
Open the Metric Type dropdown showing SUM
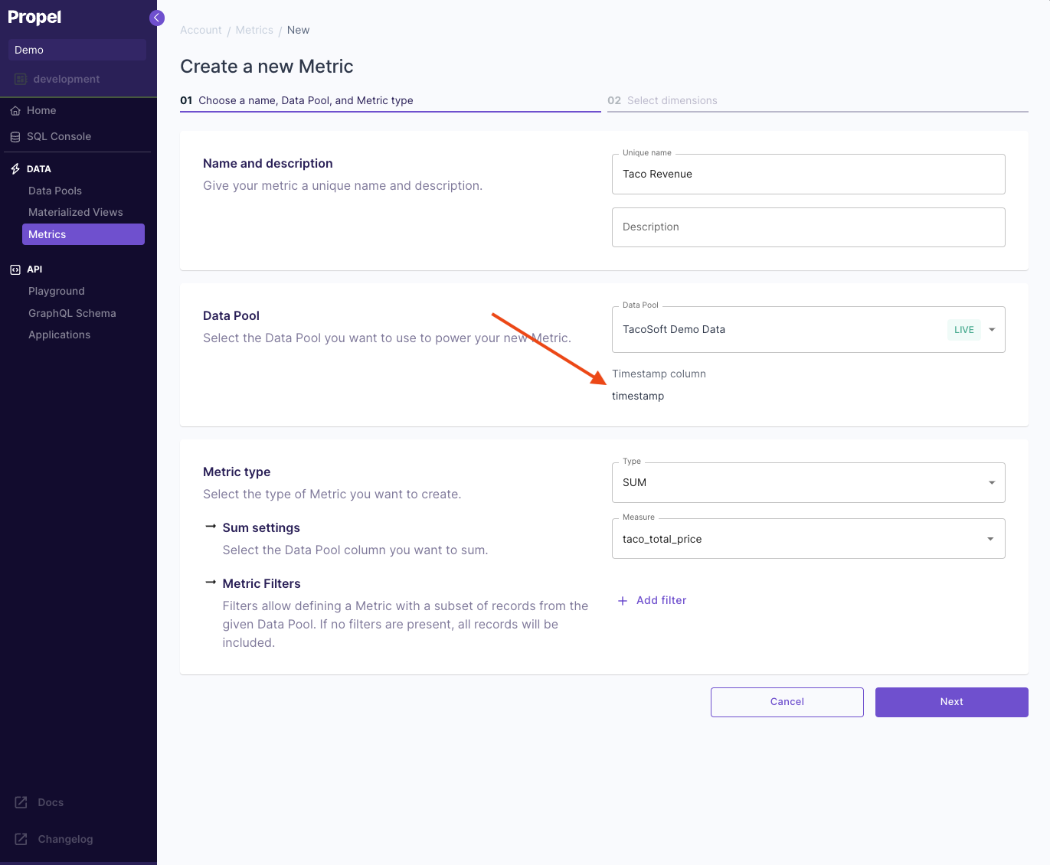(990, 482)
